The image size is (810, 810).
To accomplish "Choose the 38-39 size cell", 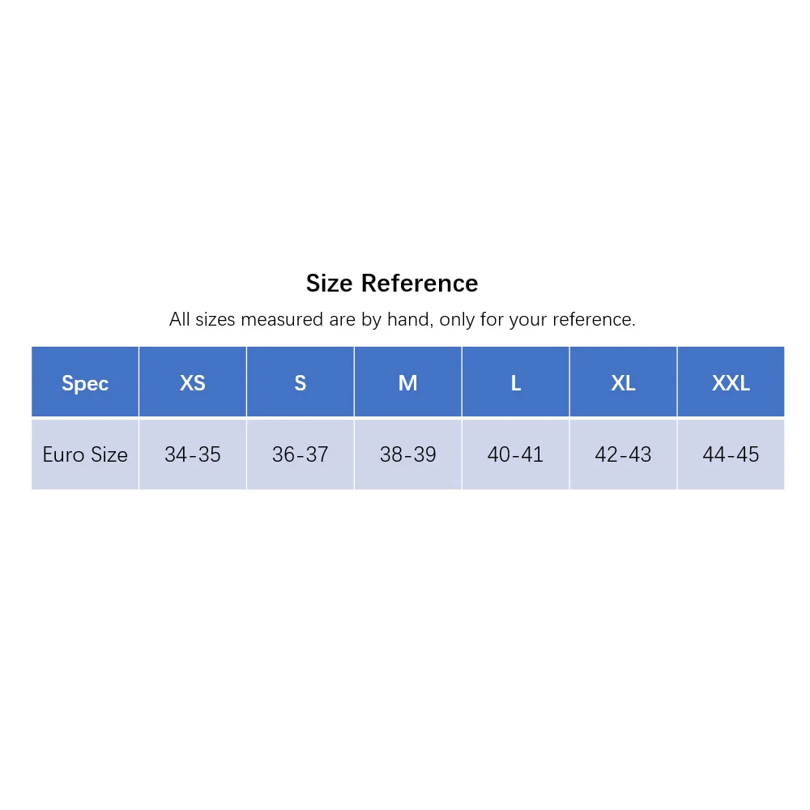I will point(408,454).
